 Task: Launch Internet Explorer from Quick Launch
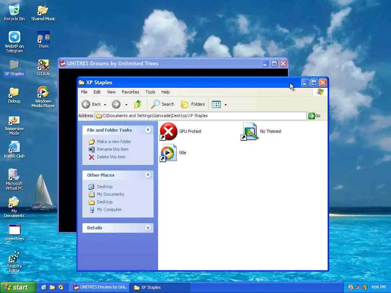pyautogui.click(x=44, y=288)
